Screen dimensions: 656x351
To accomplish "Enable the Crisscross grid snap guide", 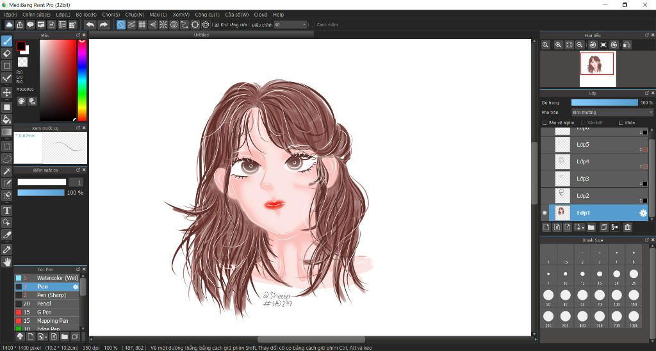I will pyautogui.click(x=142, y=25).
